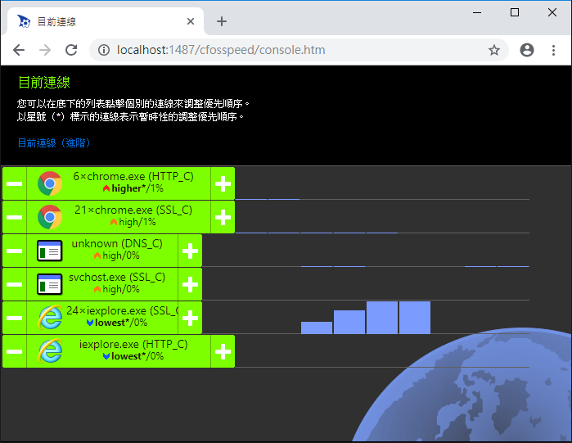This screenshot has height=443, width=572.
Task: Raise priority of 6×chrome.exe (HTTP_C) with plus
Action: click(223, 183)
